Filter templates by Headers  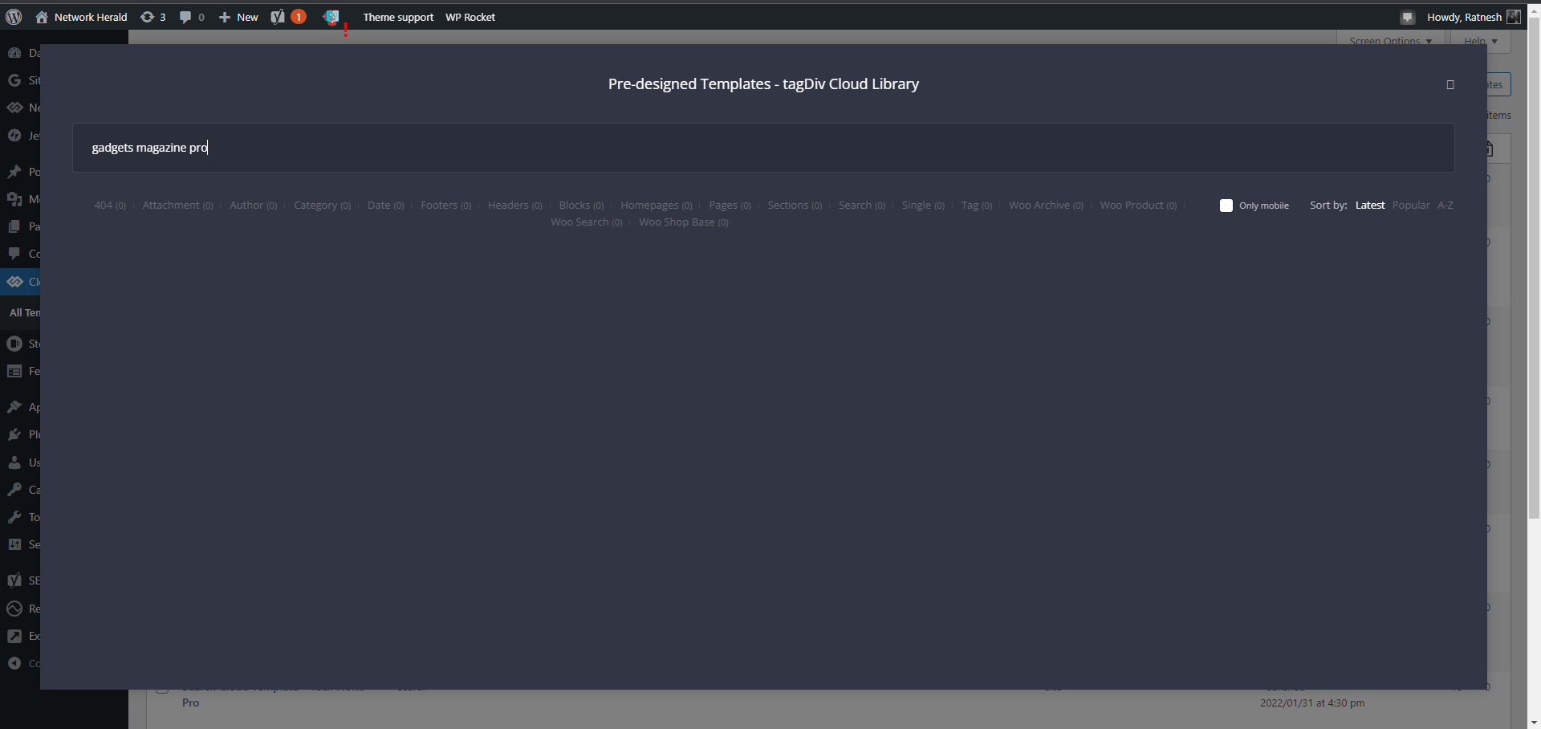pyautogui.click(x=515, y=206)
